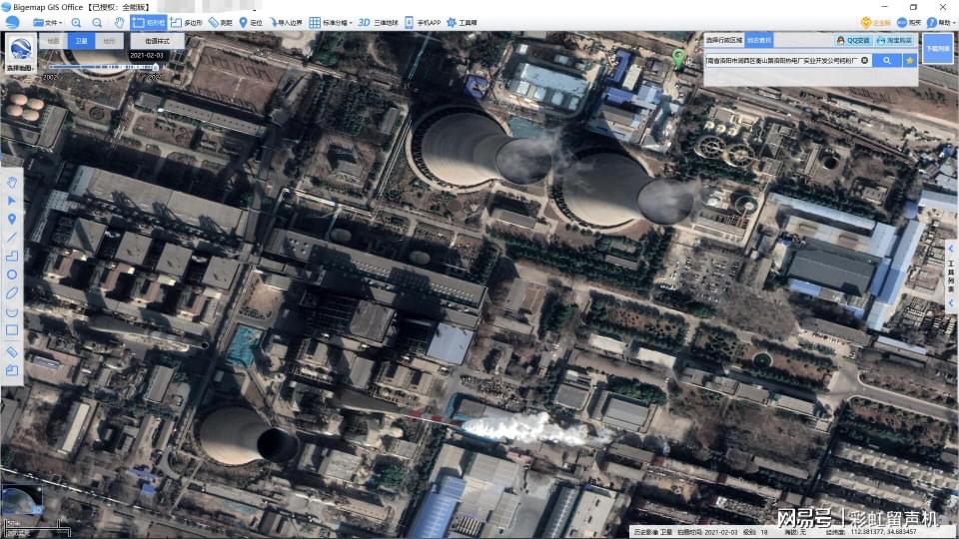Toggle the 矩形框 rectangle selection tool
The height and width of the screenshot is (539, 959).
tap(149, 22)
